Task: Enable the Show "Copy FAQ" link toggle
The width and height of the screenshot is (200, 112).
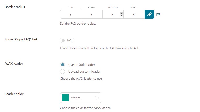Action: click(x=67, y=40)
